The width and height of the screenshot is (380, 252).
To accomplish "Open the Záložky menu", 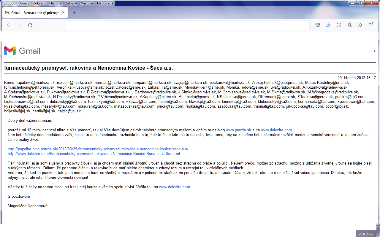I will tap(71, 3).
